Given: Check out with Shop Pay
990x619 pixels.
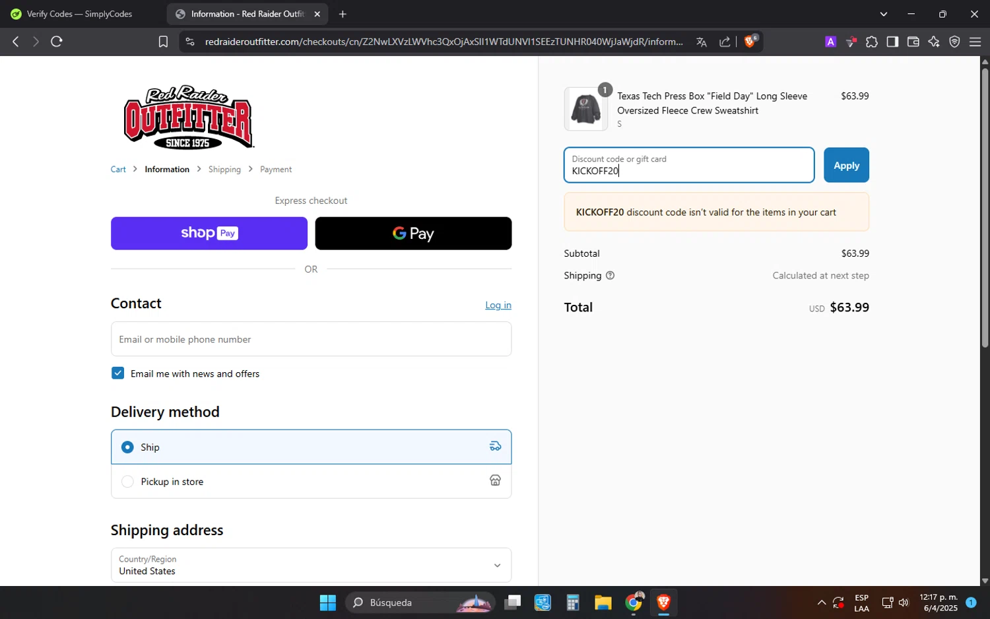Looking at the screenshot, I should click(209, 234).
